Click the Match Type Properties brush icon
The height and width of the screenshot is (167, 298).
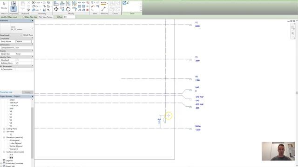tap(29, 10)
